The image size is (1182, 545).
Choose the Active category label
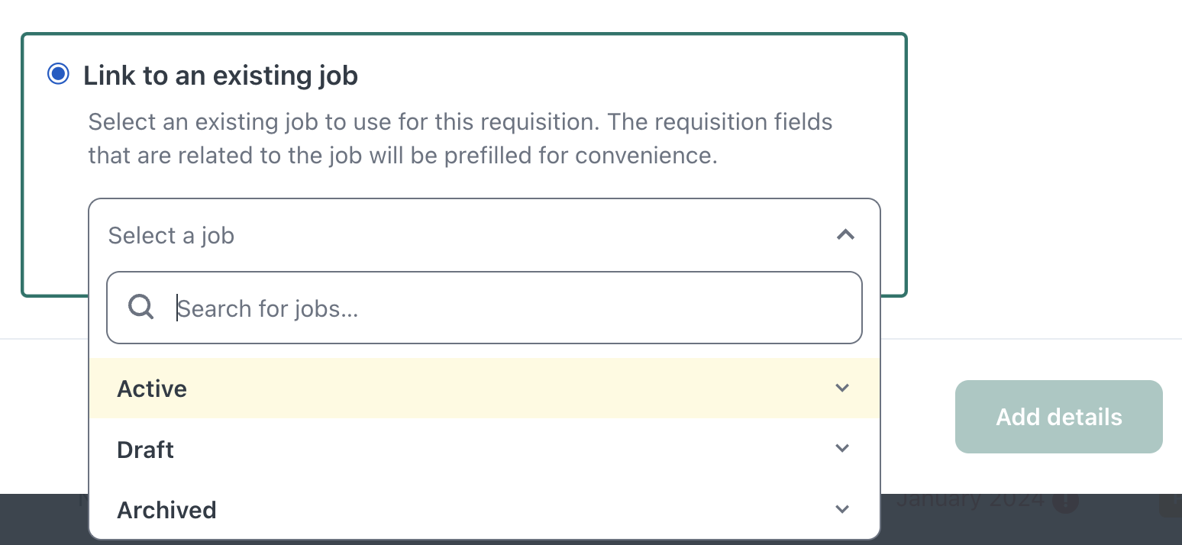[x=152, y=389]
